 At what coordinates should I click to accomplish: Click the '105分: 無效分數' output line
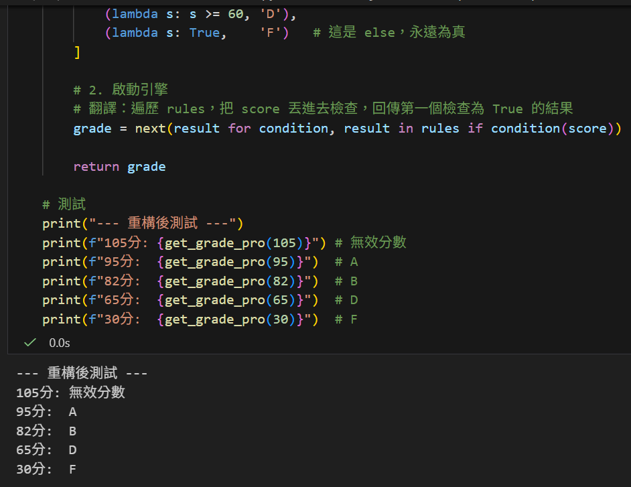pos(70,393)
